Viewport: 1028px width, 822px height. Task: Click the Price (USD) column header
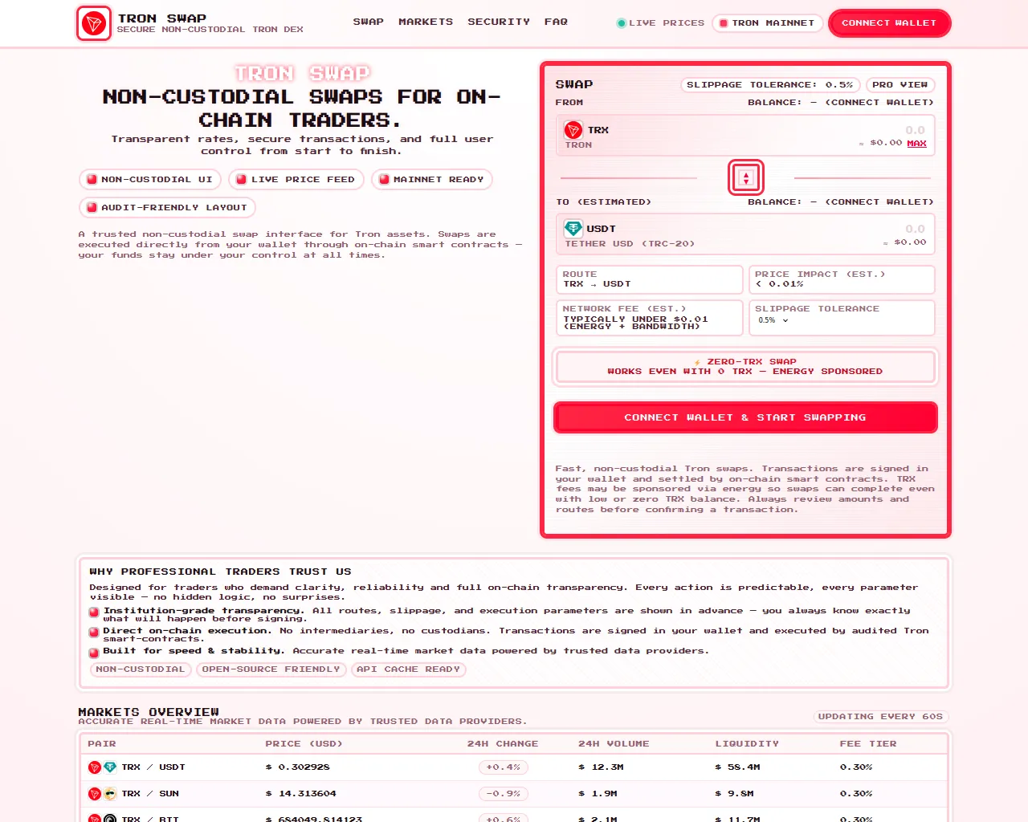304,744
